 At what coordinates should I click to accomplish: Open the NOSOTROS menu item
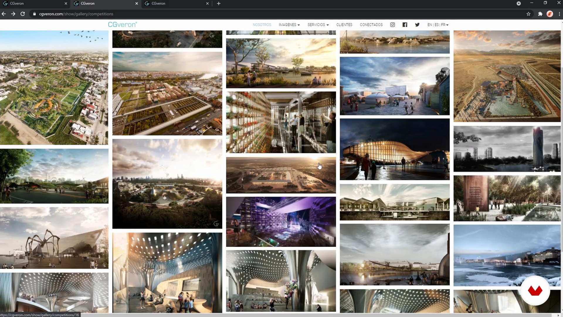[262, 25]
